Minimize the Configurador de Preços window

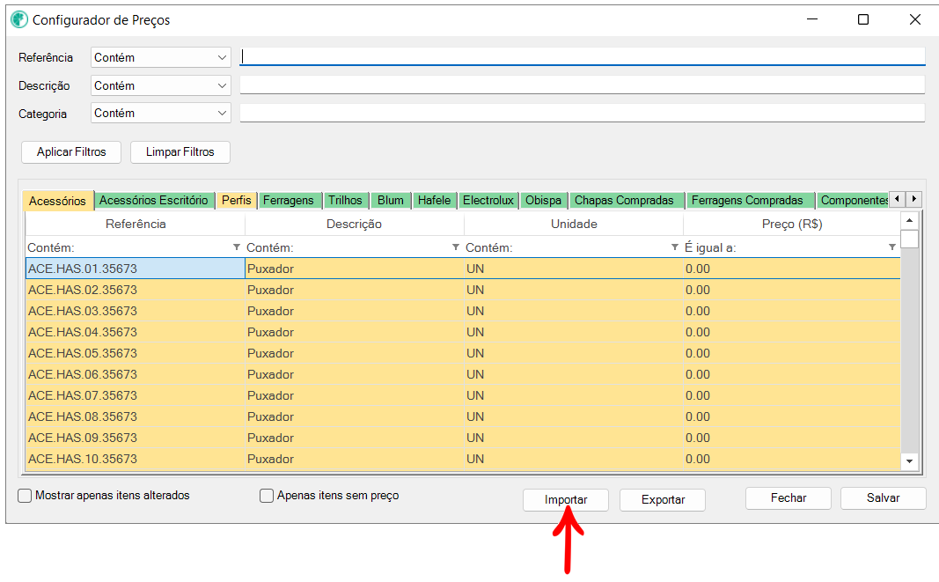tap(812, 19)
